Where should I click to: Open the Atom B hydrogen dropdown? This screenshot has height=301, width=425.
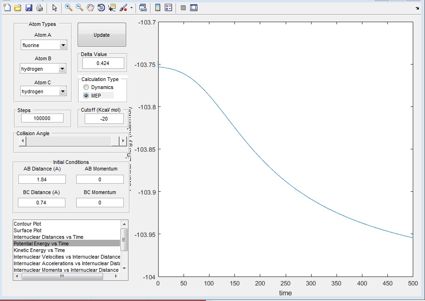click(x=43, y=69)
